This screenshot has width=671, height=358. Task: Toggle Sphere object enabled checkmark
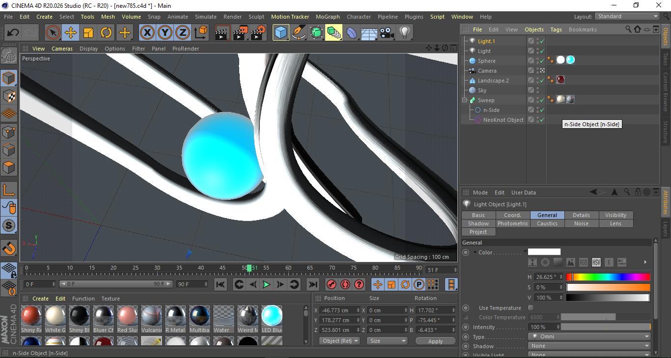[x=542, y=61]
